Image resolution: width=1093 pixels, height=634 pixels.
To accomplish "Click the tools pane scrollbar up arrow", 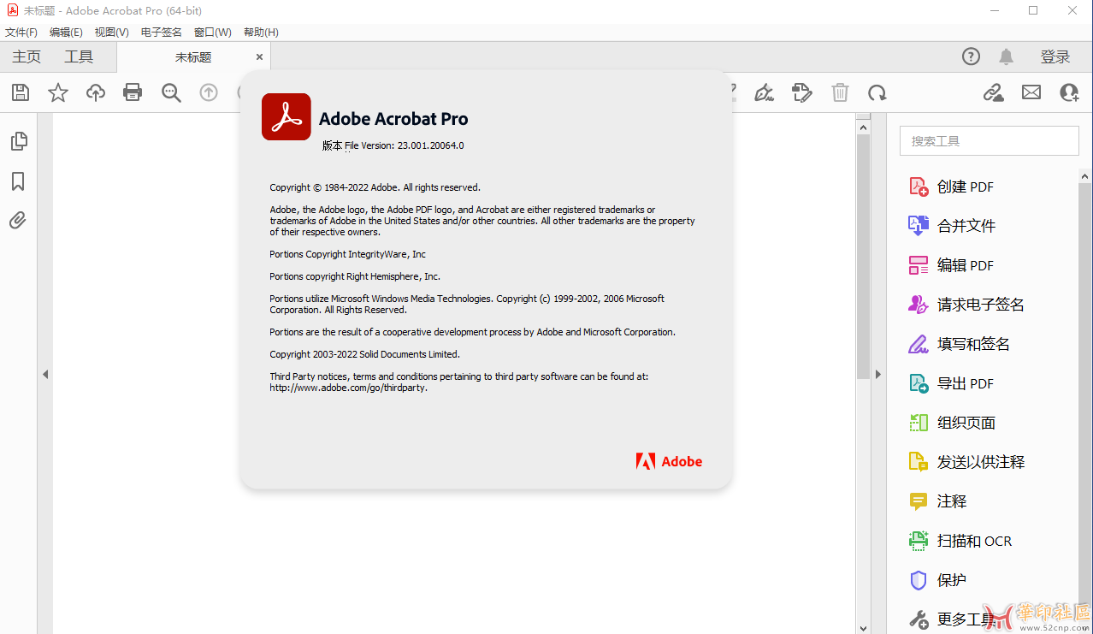I will (x=1085, y=177).
